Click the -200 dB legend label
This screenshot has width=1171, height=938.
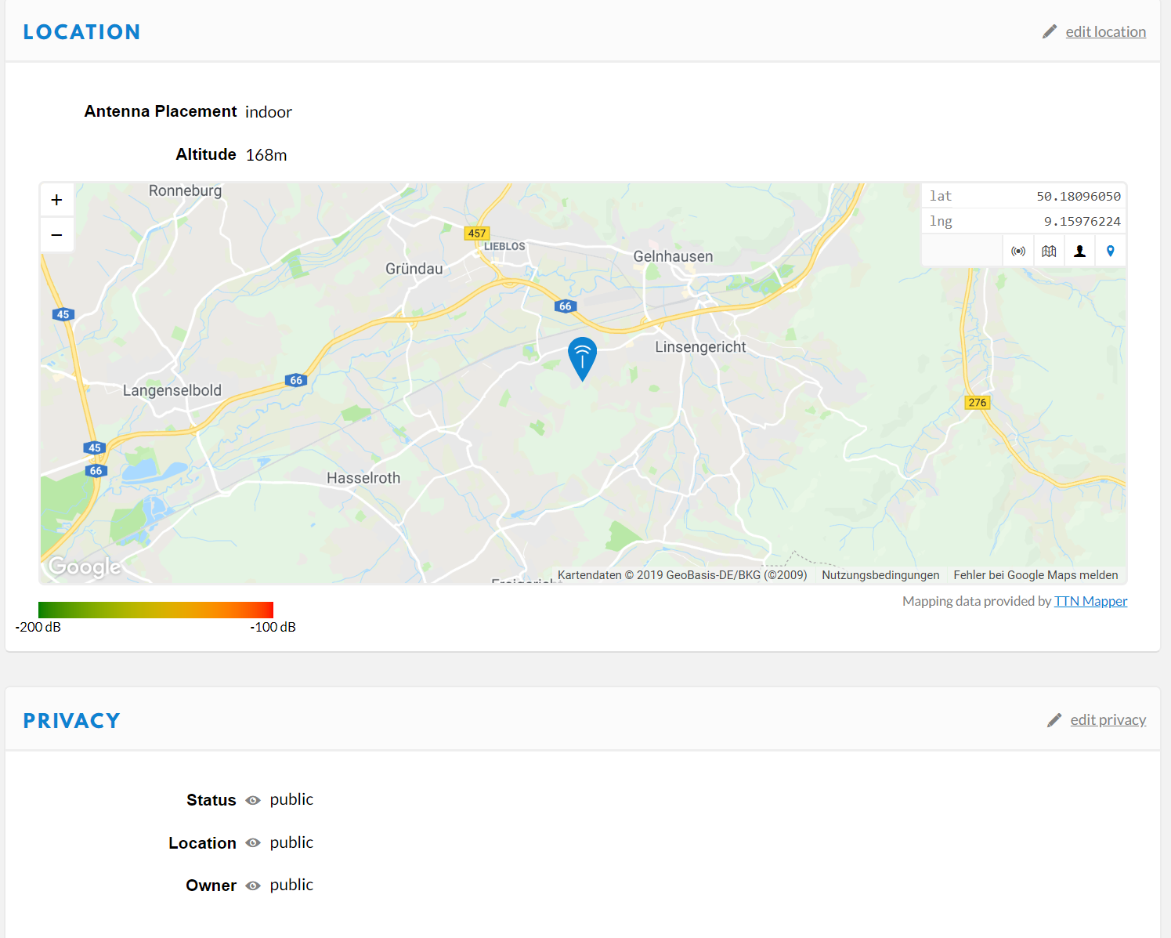coord(38,627)
